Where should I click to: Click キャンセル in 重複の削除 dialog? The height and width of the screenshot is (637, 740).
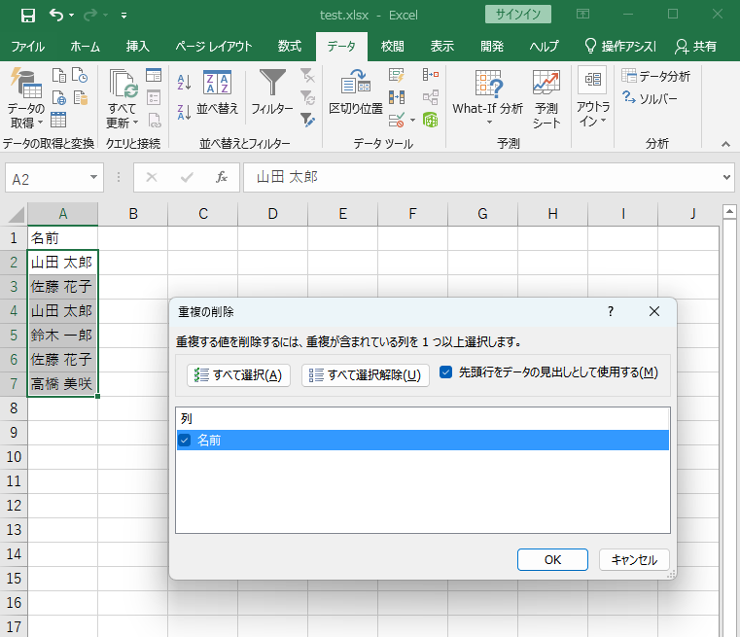point(634,559)
